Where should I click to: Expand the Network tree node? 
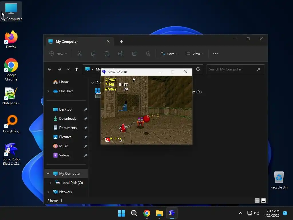pos(48,192)
